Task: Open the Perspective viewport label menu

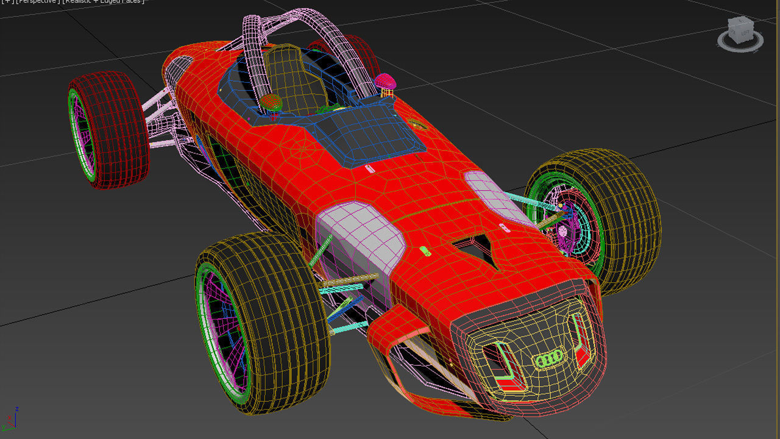Action: tap(37, 2)
